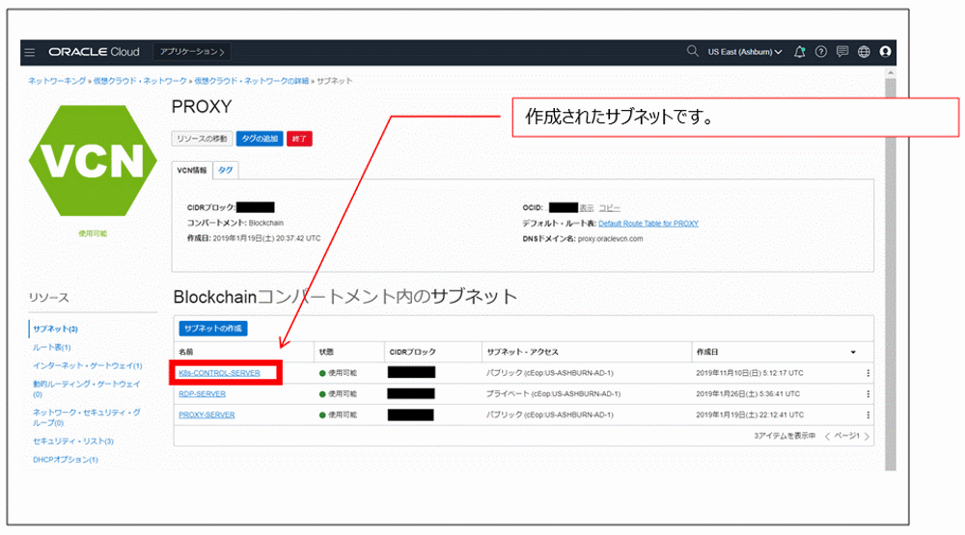Click the サブネットの作成 button
Image resolution: width=965 pixels, height=535 pixels.
[213, 329]
